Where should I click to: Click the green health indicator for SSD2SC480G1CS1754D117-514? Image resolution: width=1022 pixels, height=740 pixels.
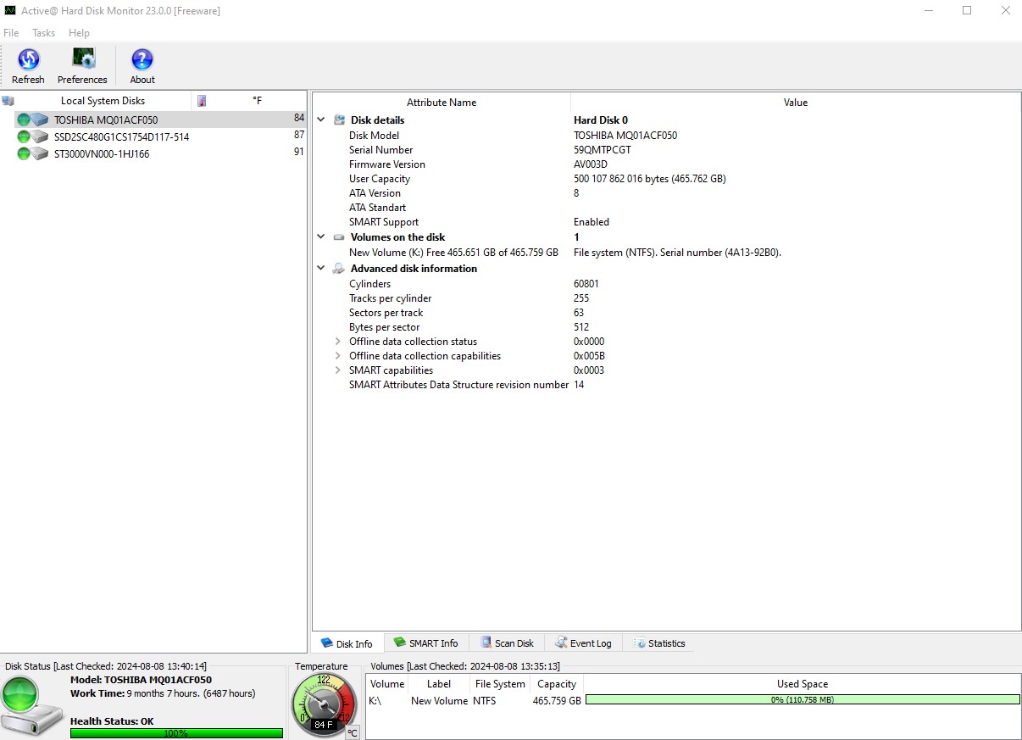pos(24,136)
